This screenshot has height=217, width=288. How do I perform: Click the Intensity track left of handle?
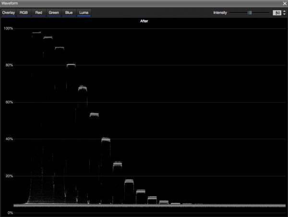coord(239,12)
